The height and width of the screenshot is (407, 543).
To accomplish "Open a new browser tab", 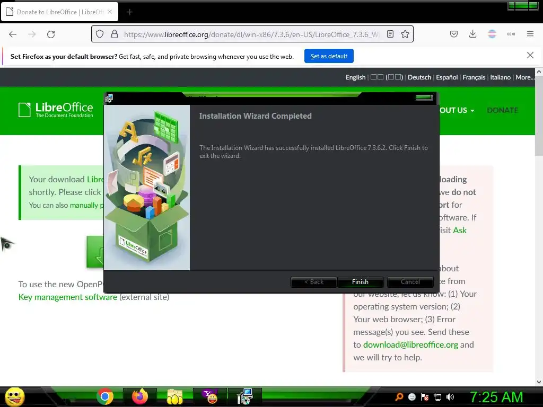I will point(129,12).
